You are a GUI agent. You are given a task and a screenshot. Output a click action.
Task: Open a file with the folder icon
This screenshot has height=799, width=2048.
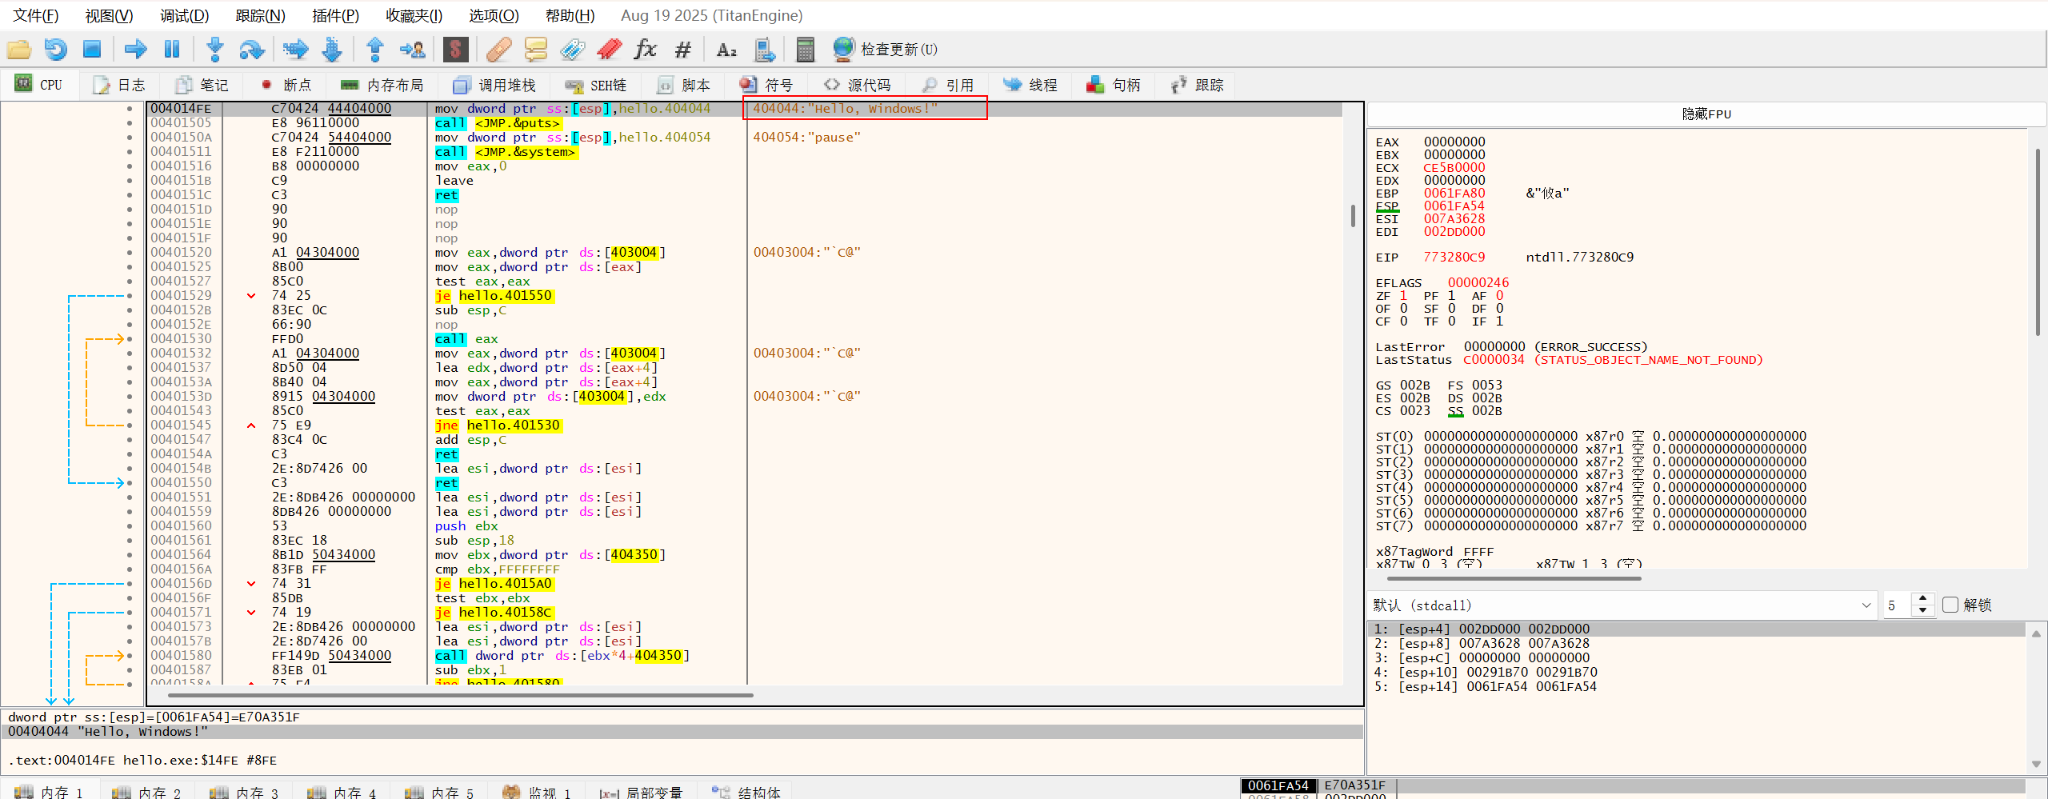[x=19, y=50]
